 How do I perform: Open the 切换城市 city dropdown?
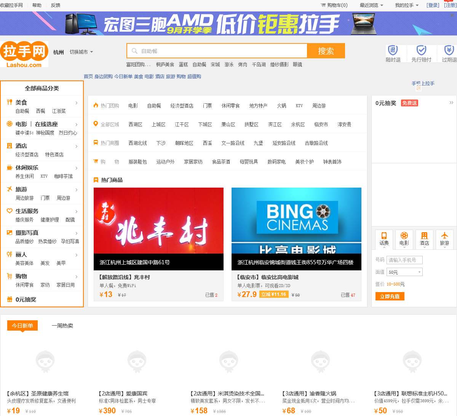pos(81,52)
